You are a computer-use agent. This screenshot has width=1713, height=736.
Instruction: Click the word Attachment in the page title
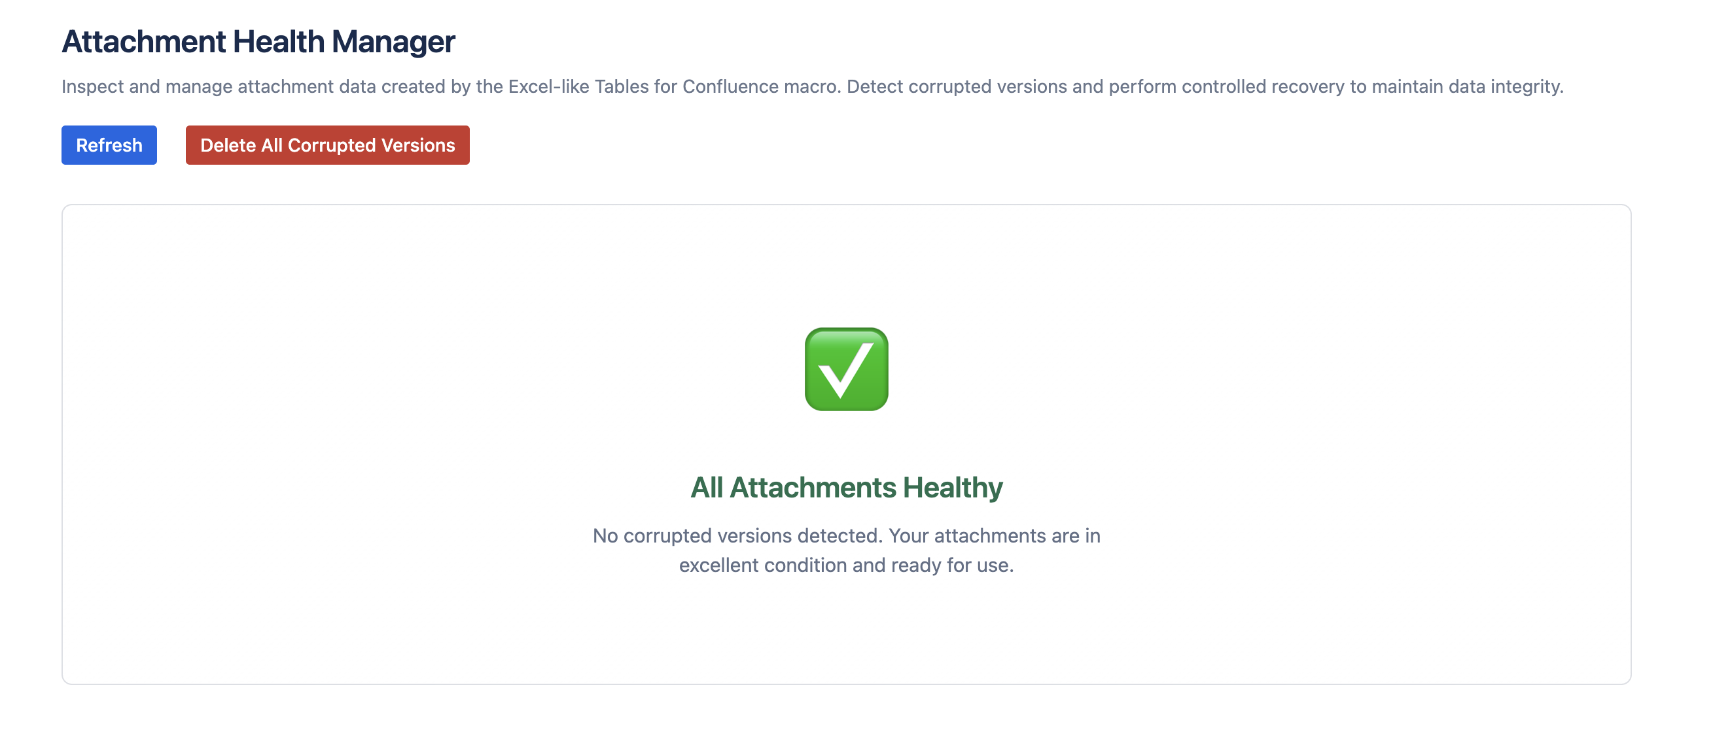pos(144,42)
